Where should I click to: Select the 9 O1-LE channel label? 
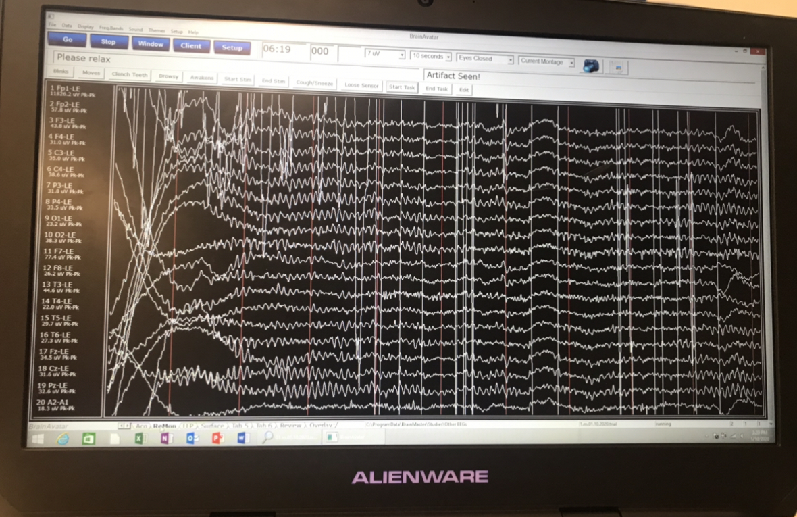pos(59,218)
